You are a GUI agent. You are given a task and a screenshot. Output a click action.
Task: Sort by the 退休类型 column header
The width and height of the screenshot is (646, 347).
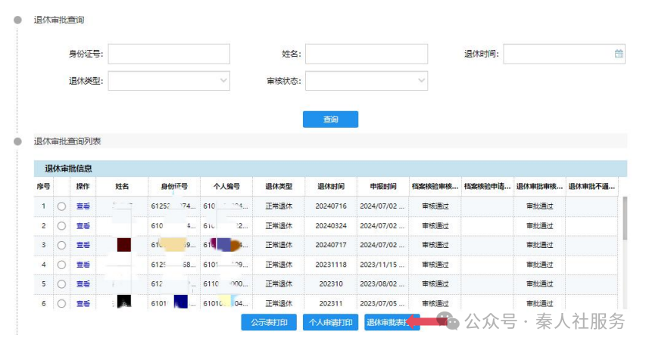[279, 186]
